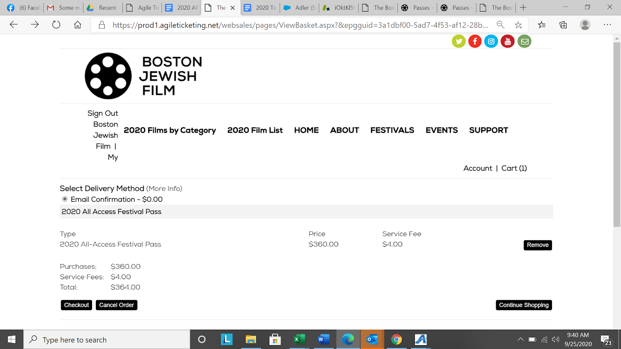Go back using the browser back arrow
Image resolution: width=621 pixels, height=349 pixels.
pos(14,25)
